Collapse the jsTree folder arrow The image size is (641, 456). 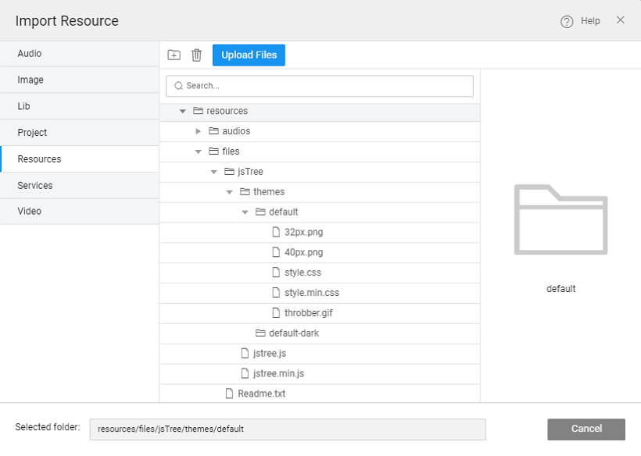214,172
